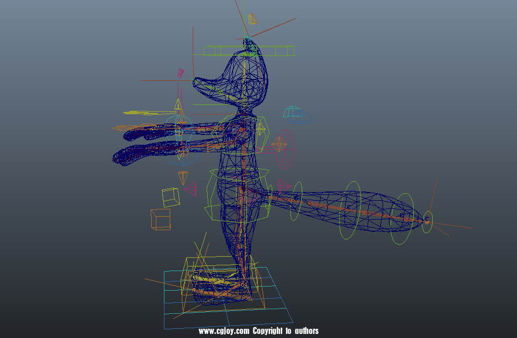Select the small pink control near the beak
The width and height of the screenshot is (517, 338).
click(x=180, y=73)
